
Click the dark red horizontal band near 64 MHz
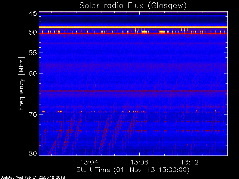tap(133, 91)
